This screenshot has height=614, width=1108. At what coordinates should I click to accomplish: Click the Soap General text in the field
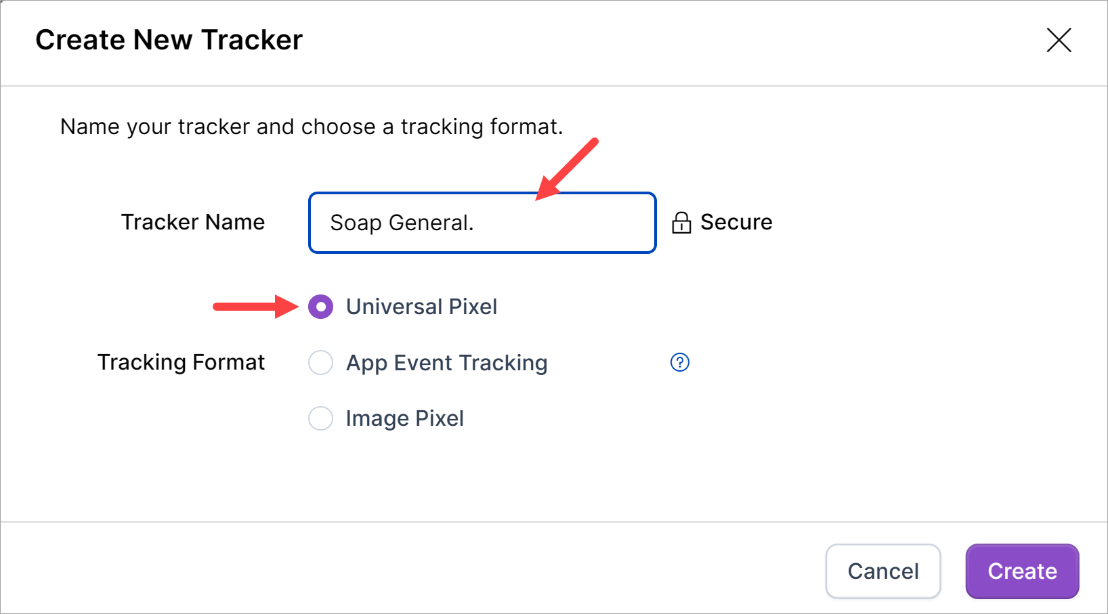pyautogui.click(x=402, y=223)
